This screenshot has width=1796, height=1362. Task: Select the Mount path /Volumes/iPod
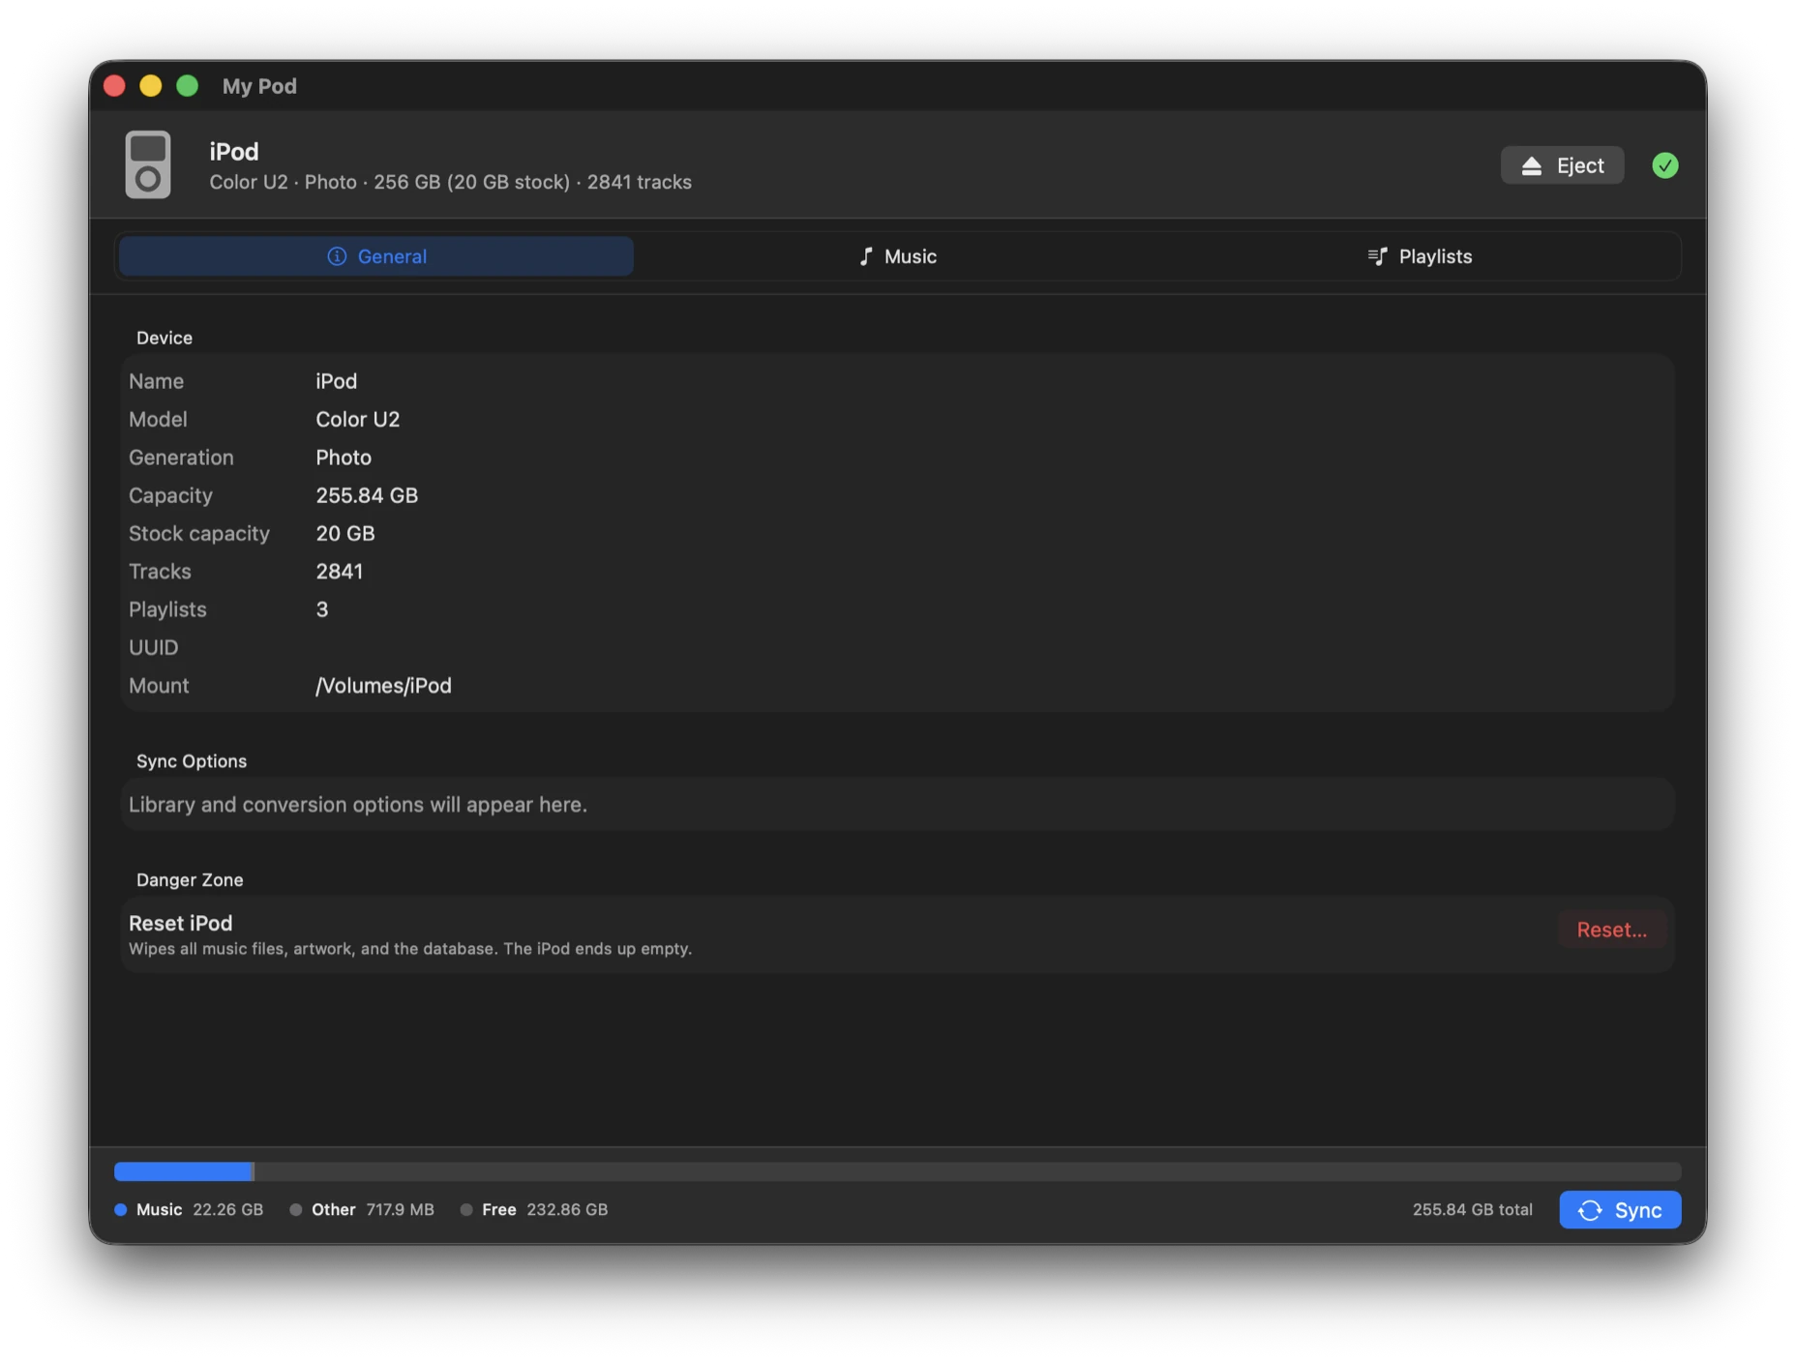(x=383, y=686)
